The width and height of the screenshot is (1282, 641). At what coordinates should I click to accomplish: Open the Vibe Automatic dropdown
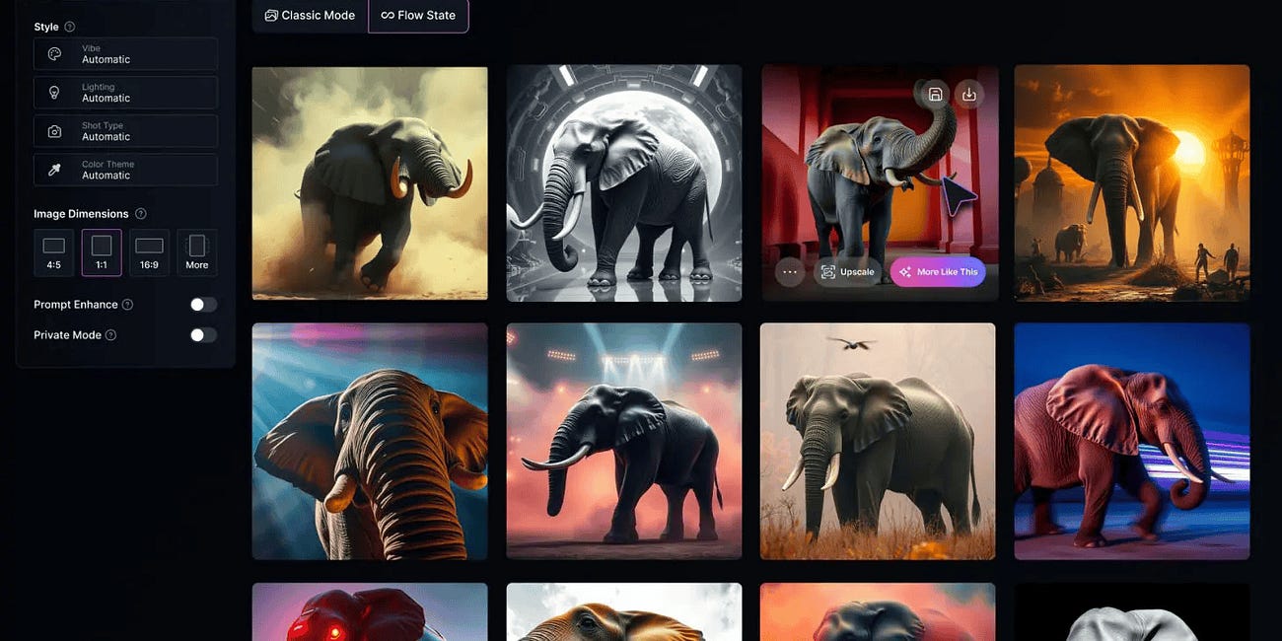tap(125, 54)
